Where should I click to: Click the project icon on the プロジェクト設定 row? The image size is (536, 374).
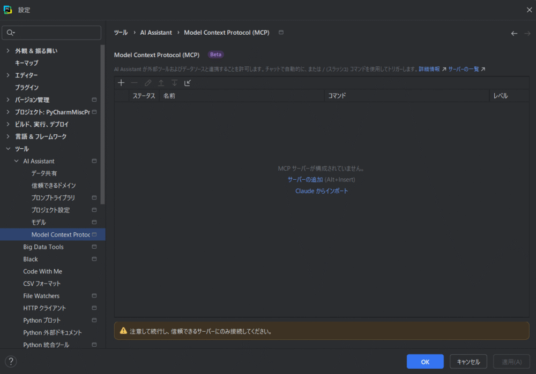pos(94,210)
